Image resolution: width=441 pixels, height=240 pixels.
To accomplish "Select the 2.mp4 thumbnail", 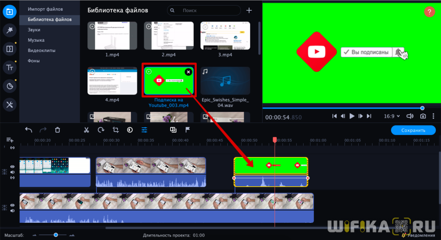I will 169,36.
